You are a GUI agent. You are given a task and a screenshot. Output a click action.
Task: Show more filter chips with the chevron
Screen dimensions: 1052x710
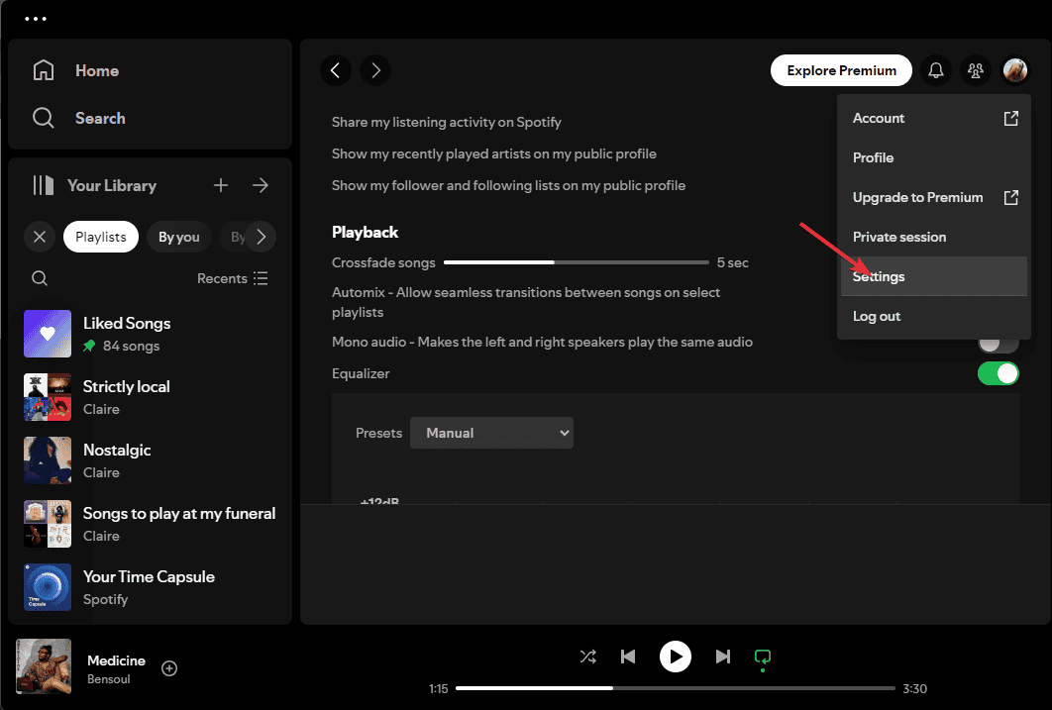[262, 237]
